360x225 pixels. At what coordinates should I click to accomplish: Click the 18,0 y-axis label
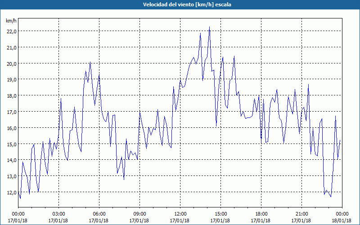point(12,96)
